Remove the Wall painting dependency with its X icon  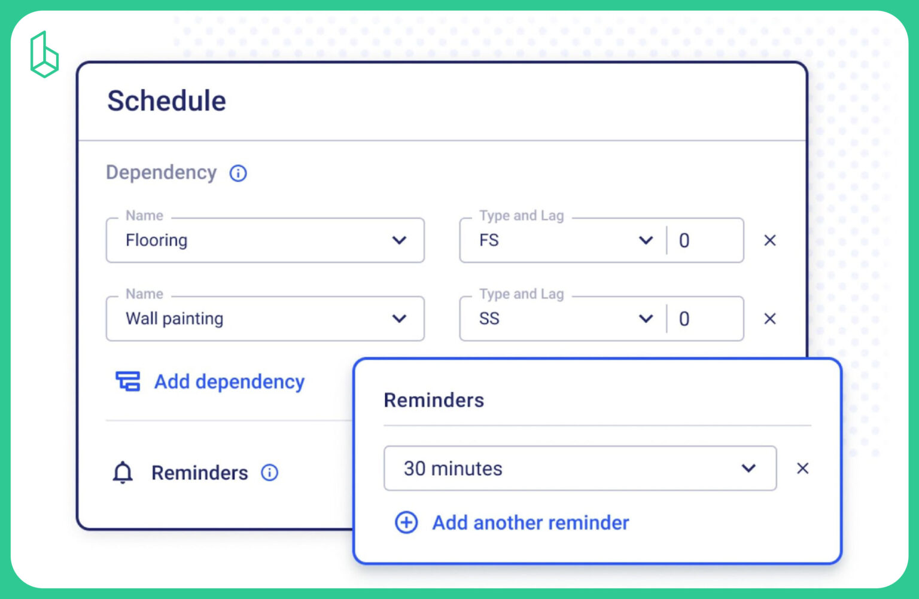click(x=769, y=319)
